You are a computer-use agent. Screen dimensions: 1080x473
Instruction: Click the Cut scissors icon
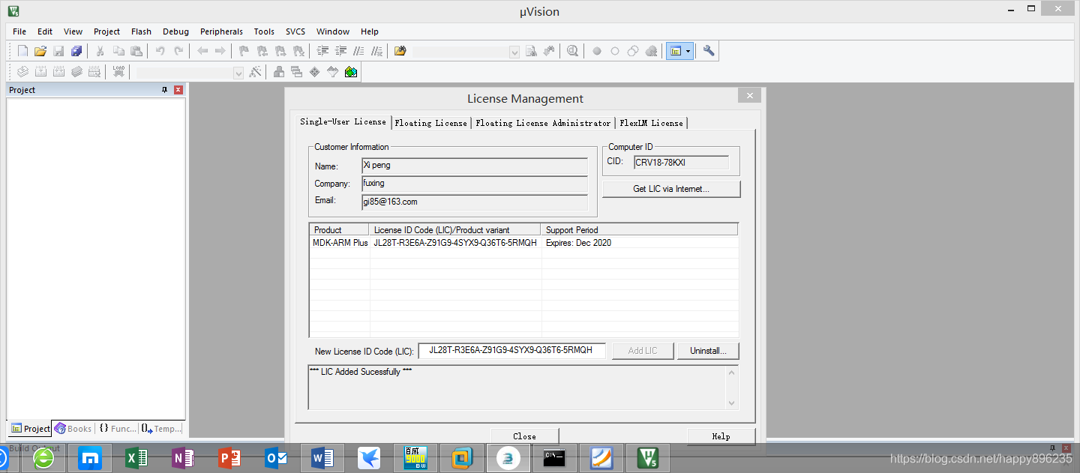[100, 51]
